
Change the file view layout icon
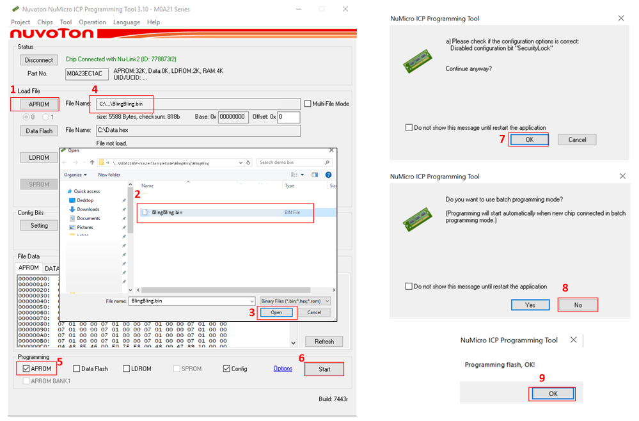pyautogui.click(x=294, y=175)
